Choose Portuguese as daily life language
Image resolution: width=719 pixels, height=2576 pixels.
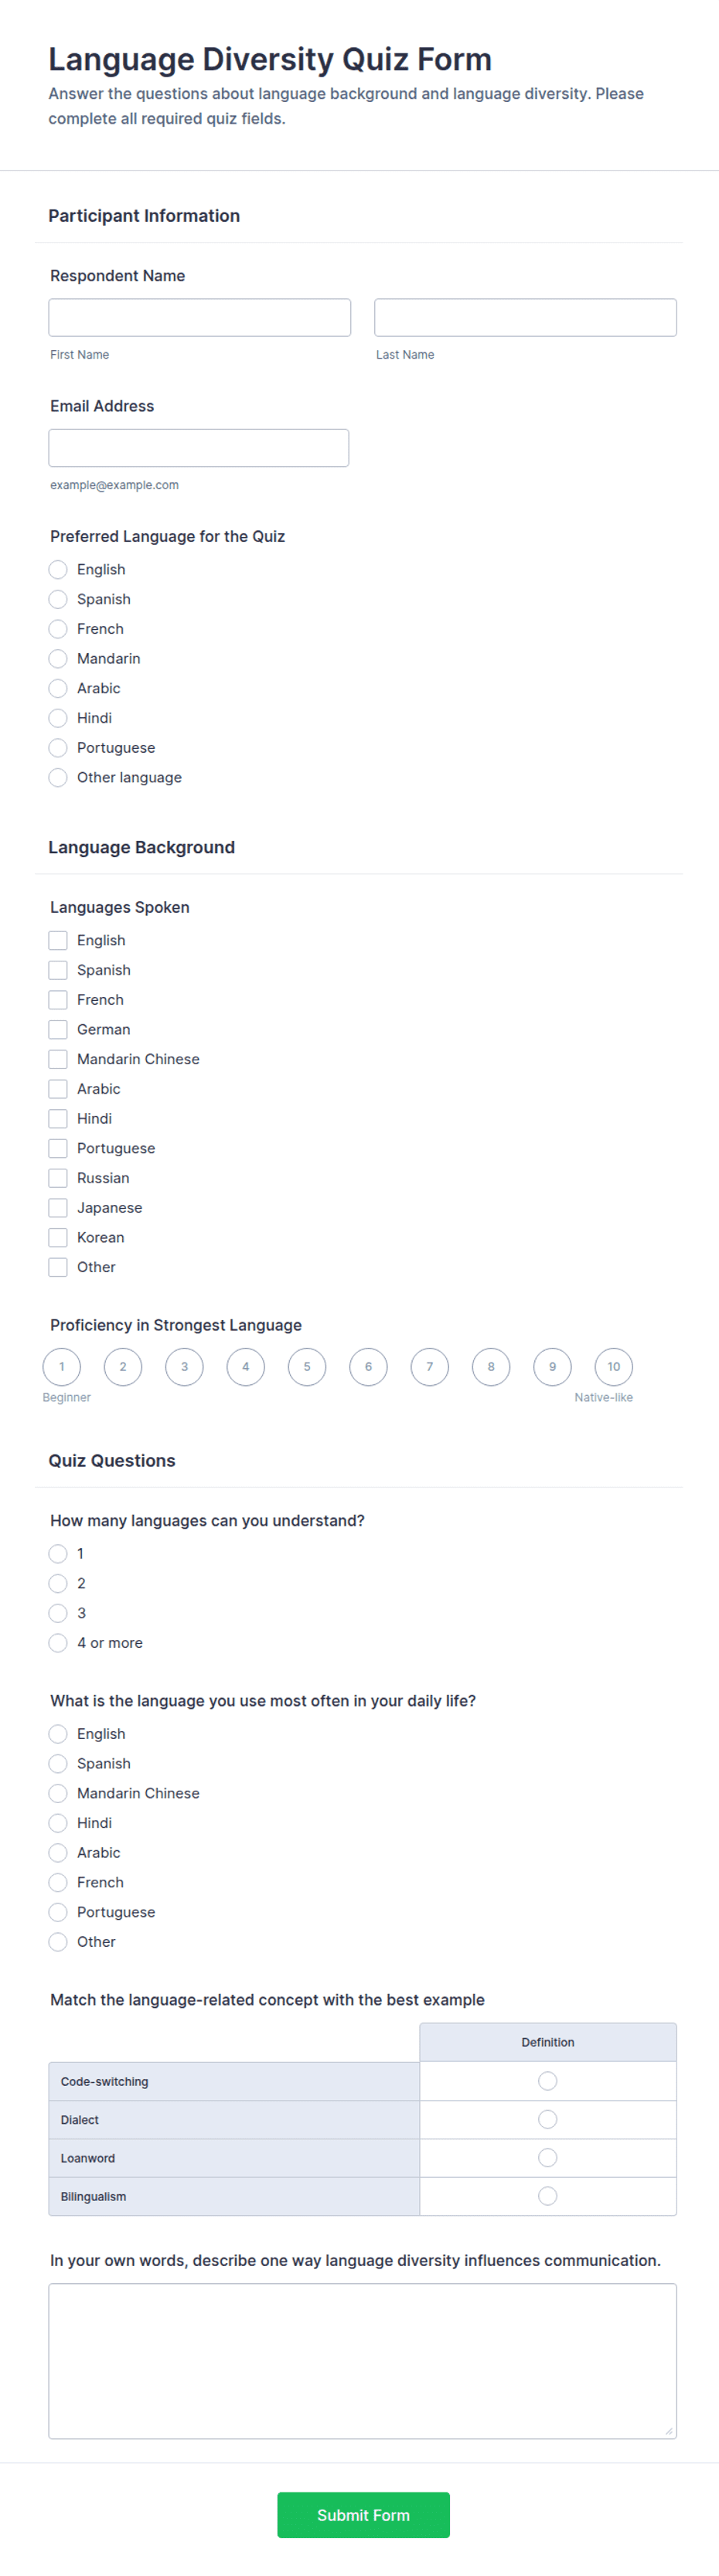[x=58, y=1912]
